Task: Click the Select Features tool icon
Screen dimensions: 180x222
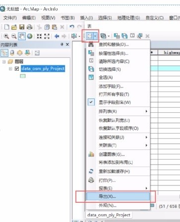Action: click(x=74, y=36)
